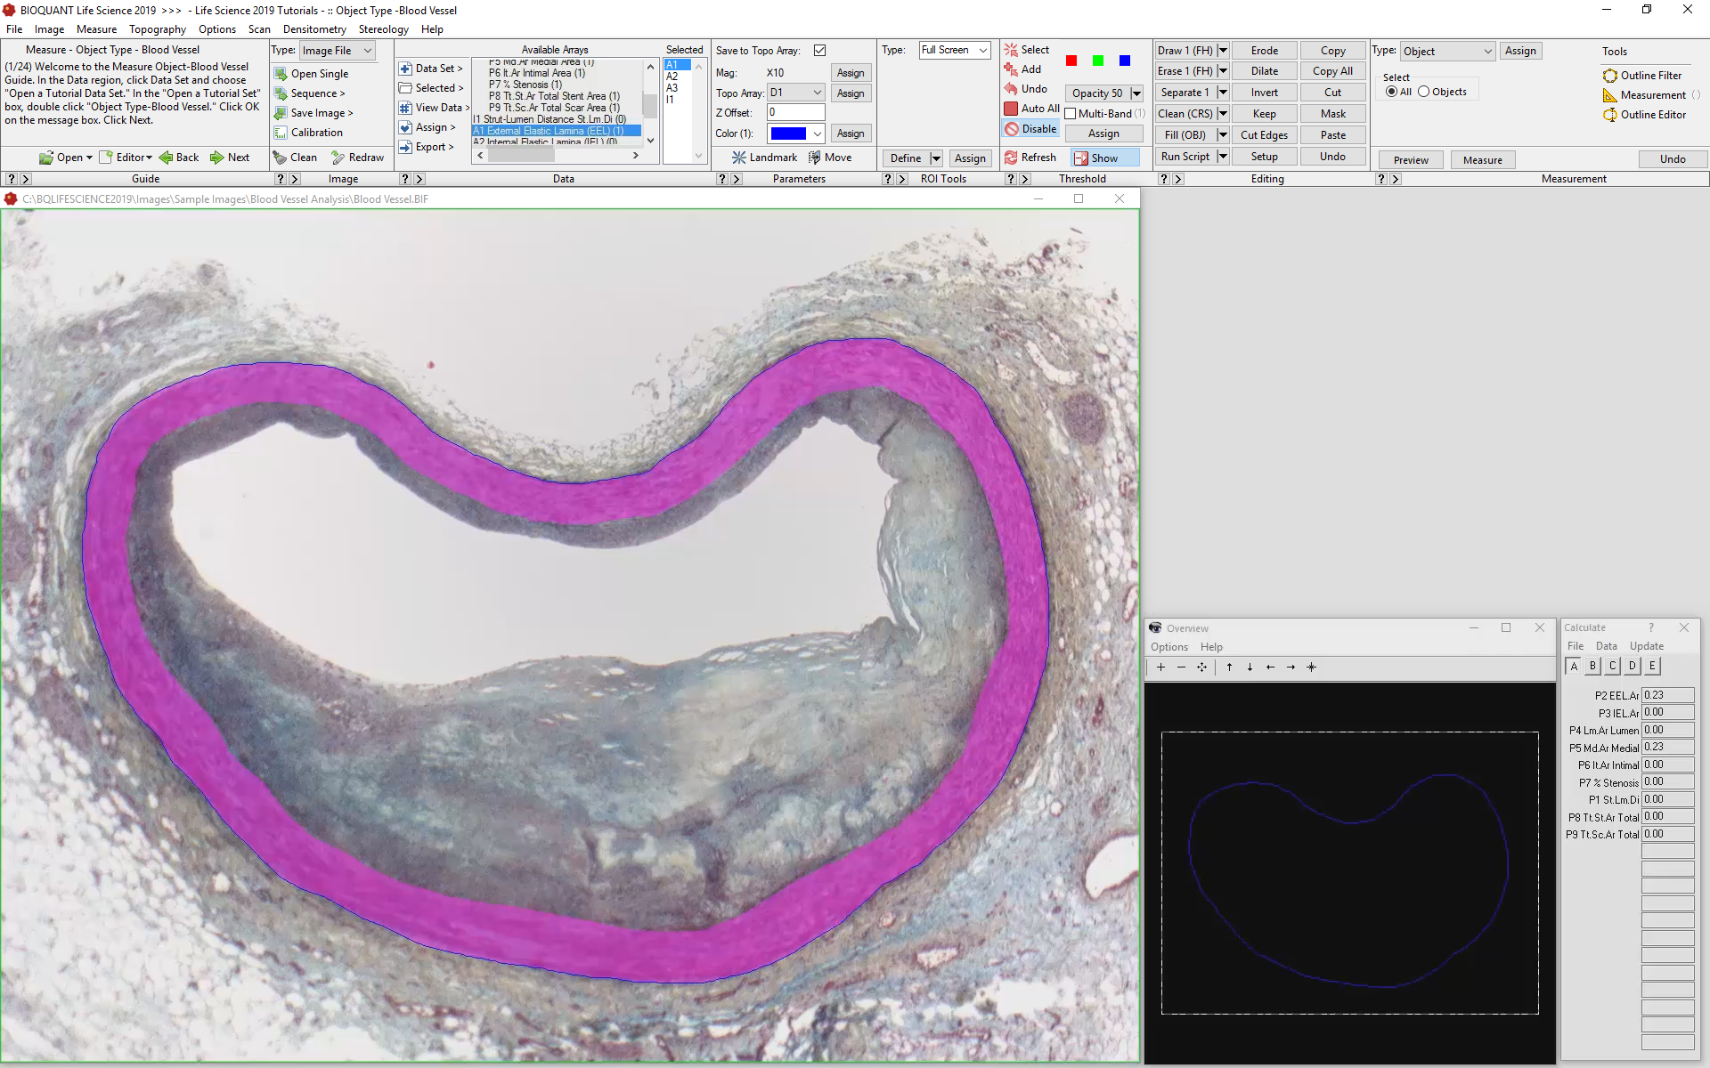
Task: Expand the Define dropdown arrow
Action: (x=936, y=158)
